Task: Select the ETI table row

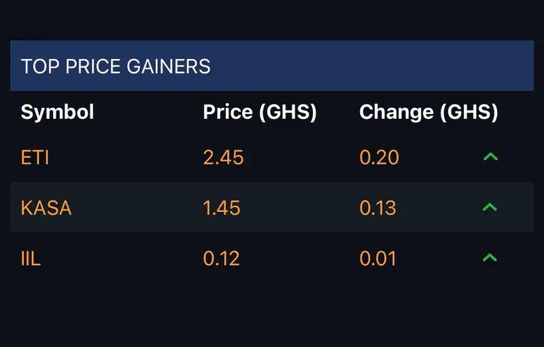Action: (272, 157)
